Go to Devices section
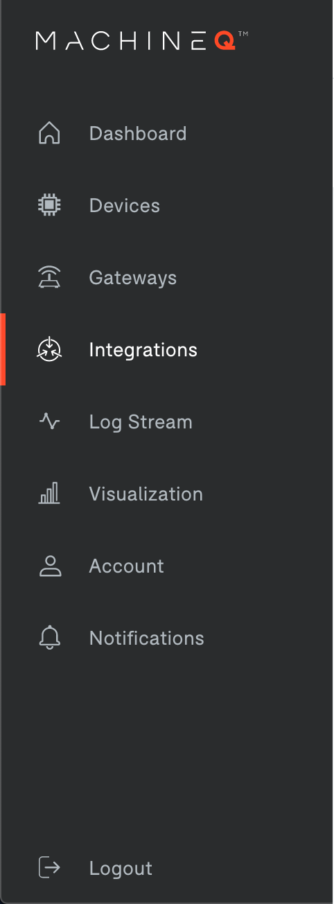The image size is (334, 904). pos(125,205)
